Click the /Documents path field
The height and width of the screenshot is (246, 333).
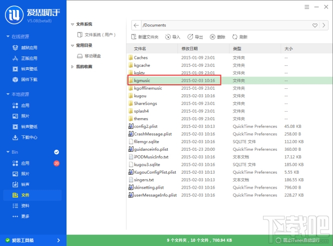tap(225, 25)
